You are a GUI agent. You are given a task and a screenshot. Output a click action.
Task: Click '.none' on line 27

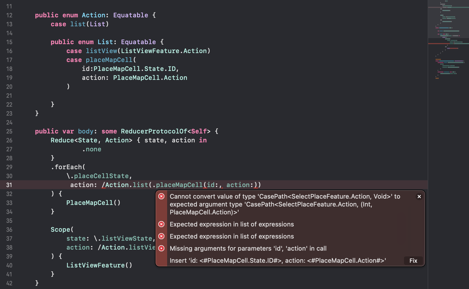click(x=92, y=149)
